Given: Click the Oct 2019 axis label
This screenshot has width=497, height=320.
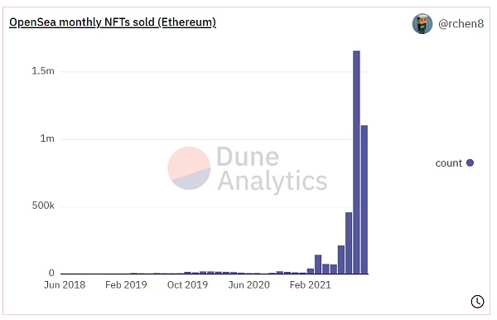Looking at the screenshot, I should point(188,285).
